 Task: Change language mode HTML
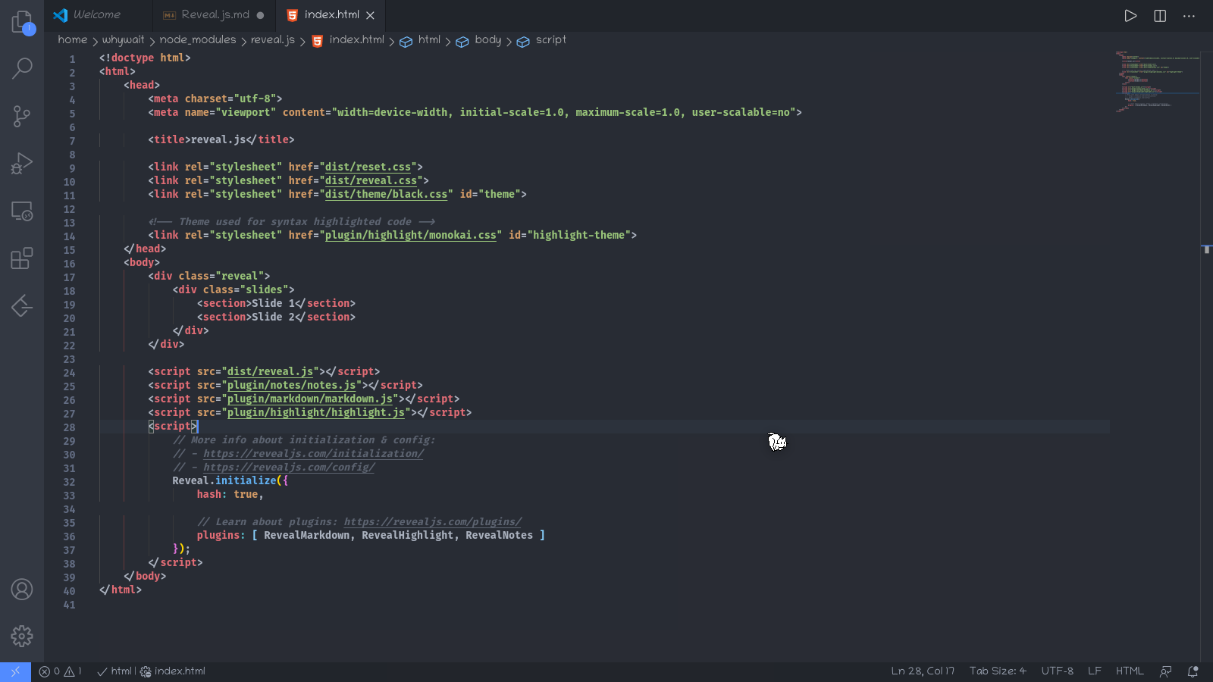(x=1130, y=671)
